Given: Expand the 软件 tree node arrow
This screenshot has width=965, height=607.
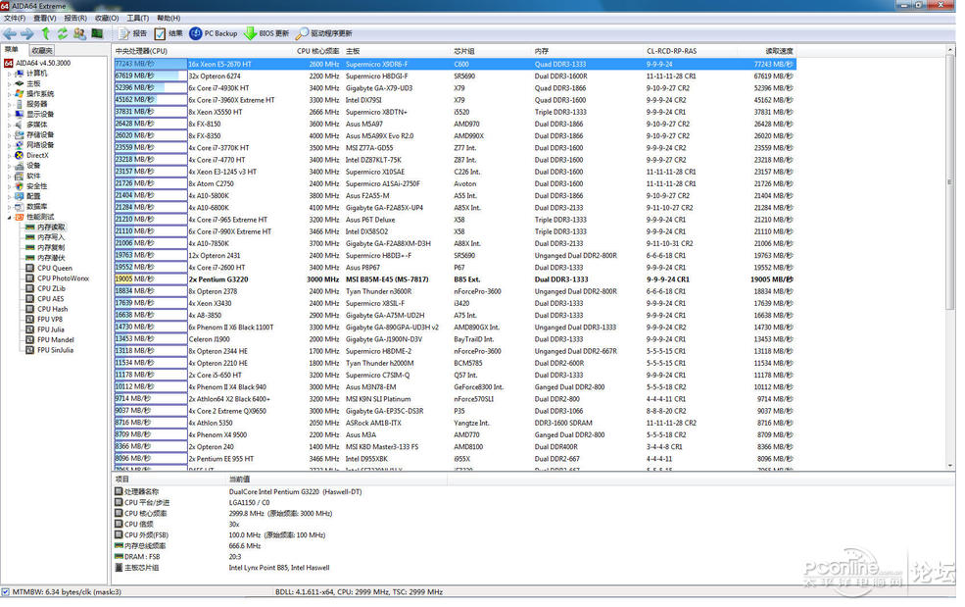Looking at the screenshot, I should point(9,176).
